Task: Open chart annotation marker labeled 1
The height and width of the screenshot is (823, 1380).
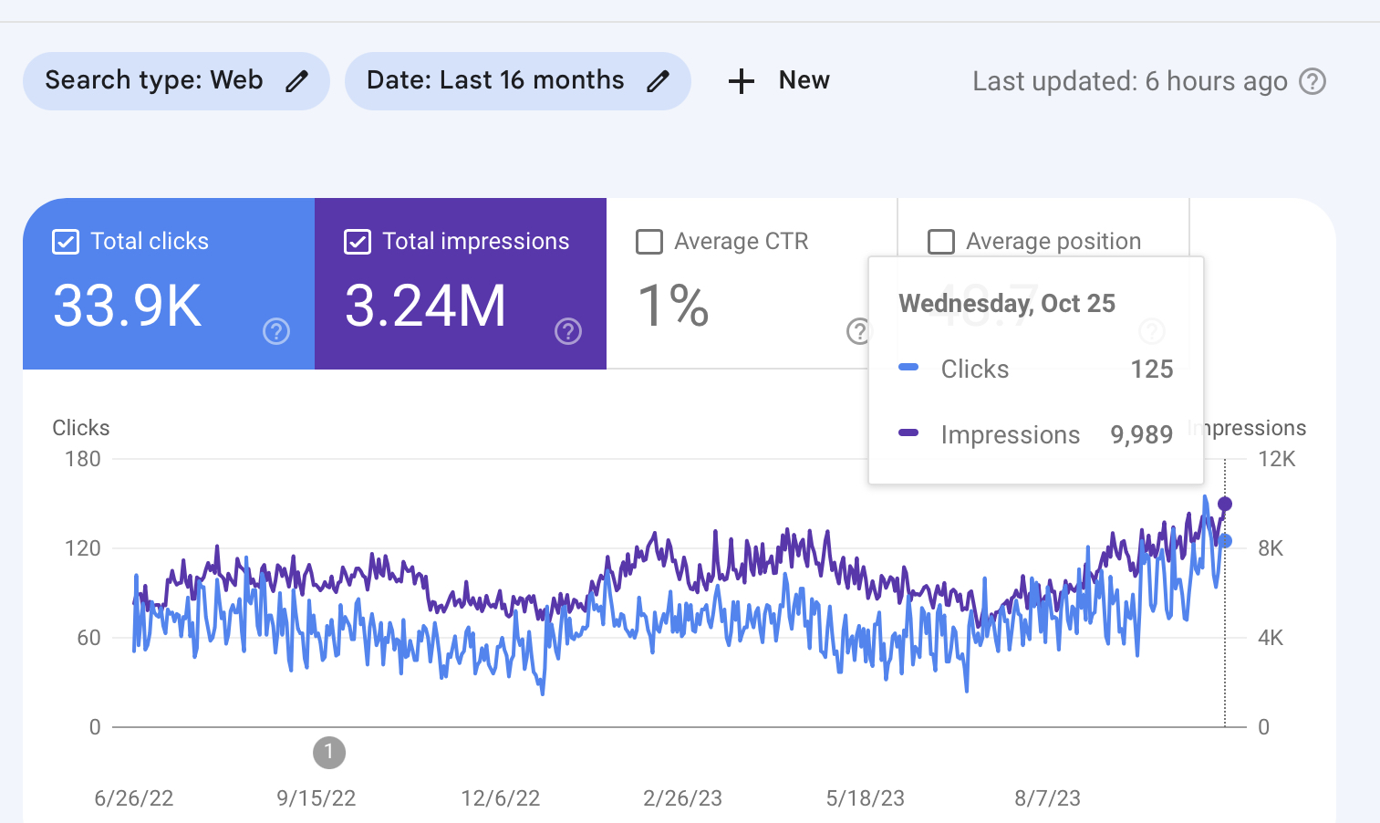Action: (x=329, y=753)
